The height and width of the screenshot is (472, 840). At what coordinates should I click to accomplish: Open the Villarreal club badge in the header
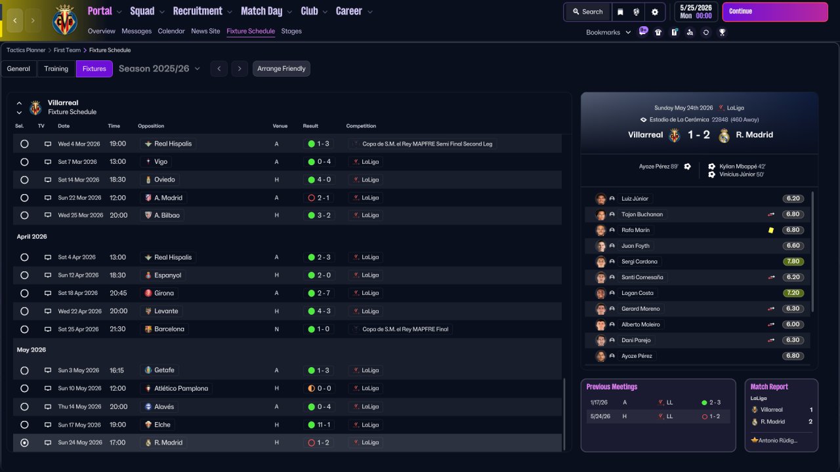(x=64, y=20)
